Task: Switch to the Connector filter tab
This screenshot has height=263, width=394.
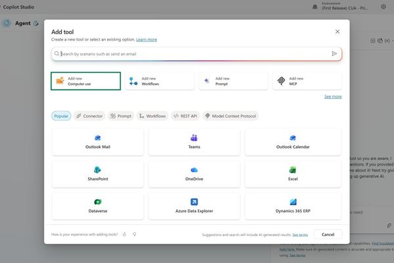Action: click(89, 116)
